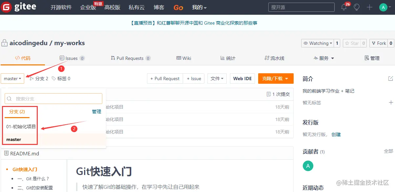Screen dimensions: 395x192
Task: Click 二、Git的安装配置 in outline
Action: pyautogui.click(x=35, y=188)
